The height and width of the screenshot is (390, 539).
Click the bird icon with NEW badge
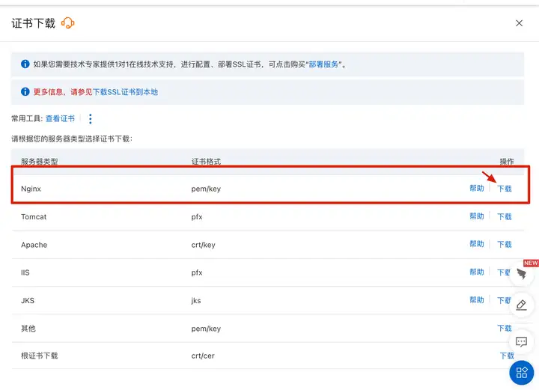(x=522, y=275)
